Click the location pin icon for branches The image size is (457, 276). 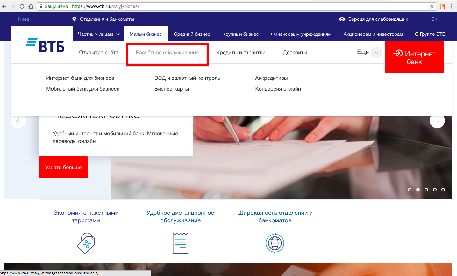point(74,19)
